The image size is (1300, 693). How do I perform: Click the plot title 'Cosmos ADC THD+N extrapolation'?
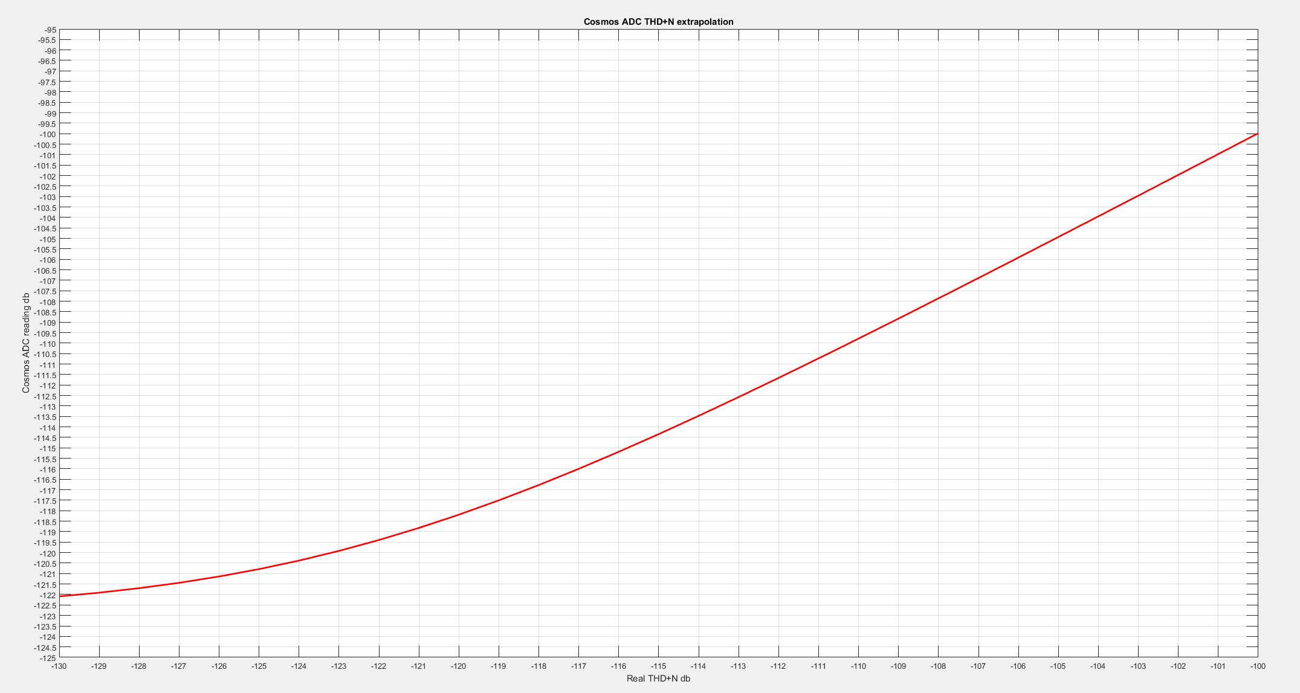658,22
